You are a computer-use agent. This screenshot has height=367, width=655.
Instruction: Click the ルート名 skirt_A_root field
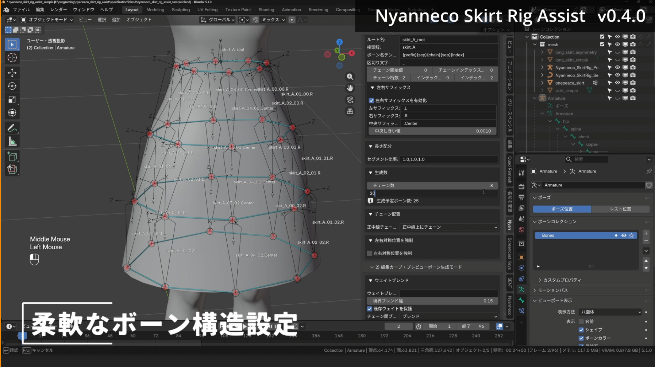tap(449, 40)
